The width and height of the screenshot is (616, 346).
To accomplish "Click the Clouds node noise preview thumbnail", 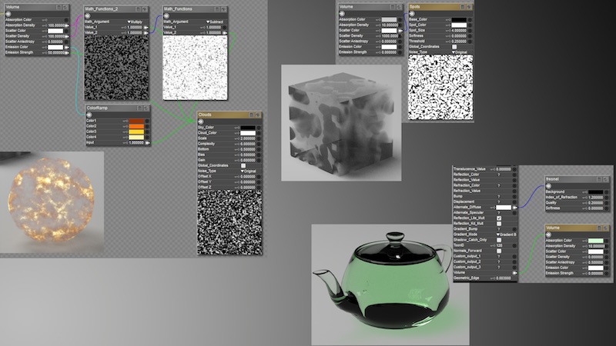I will [229, 222].
